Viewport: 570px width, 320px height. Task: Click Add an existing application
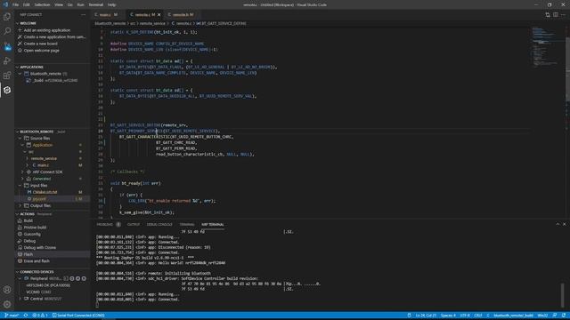point(47,30)
